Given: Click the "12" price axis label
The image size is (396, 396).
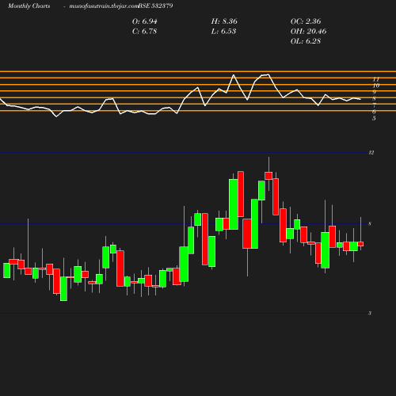Looking at the screenshot, I should click(x=371, y=153).
